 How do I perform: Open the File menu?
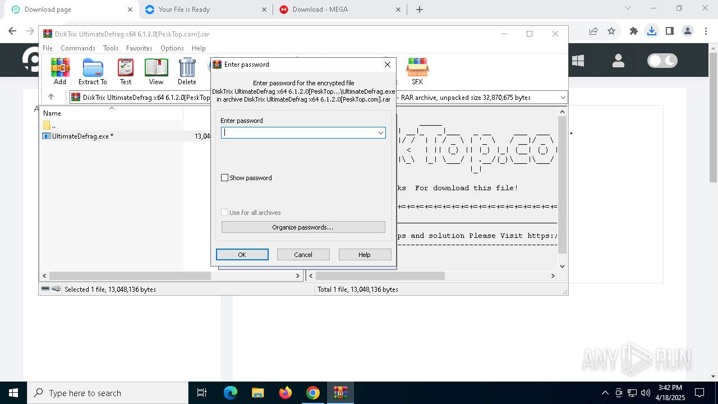[48, 48]
